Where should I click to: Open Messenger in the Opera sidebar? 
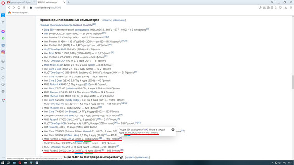(x=3, y=32)
